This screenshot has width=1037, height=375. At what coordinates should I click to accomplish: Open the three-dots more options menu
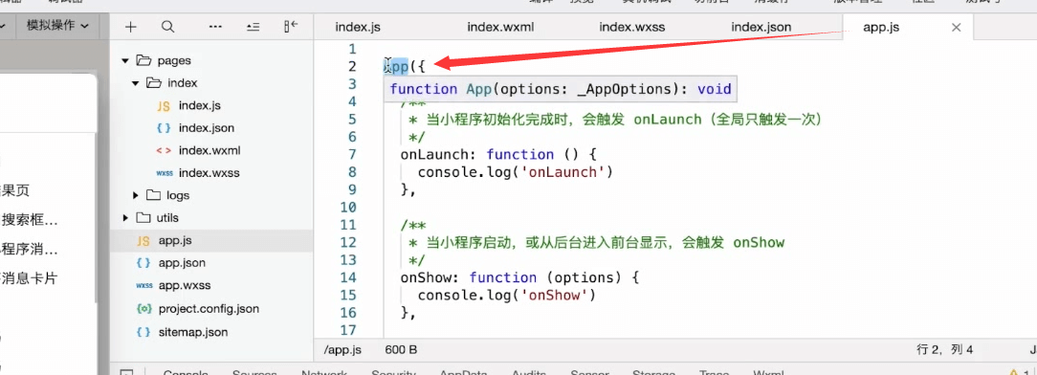pos(215,27)
